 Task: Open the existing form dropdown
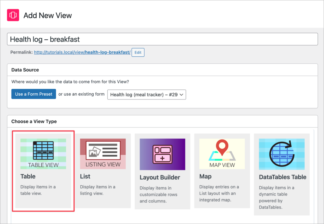pos(147,94)
